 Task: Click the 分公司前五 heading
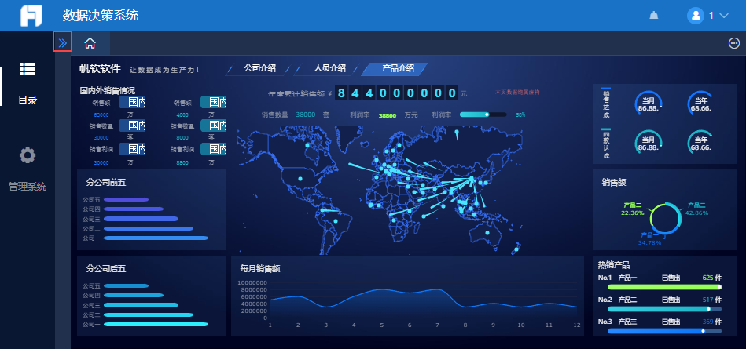(x=106, y=182)
